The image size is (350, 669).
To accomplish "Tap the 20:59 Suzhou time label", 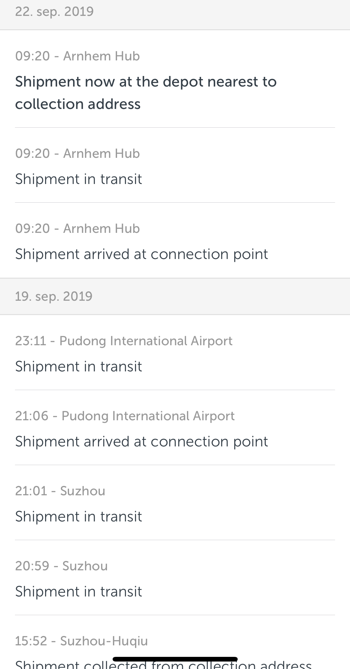I will coord(61,566).
